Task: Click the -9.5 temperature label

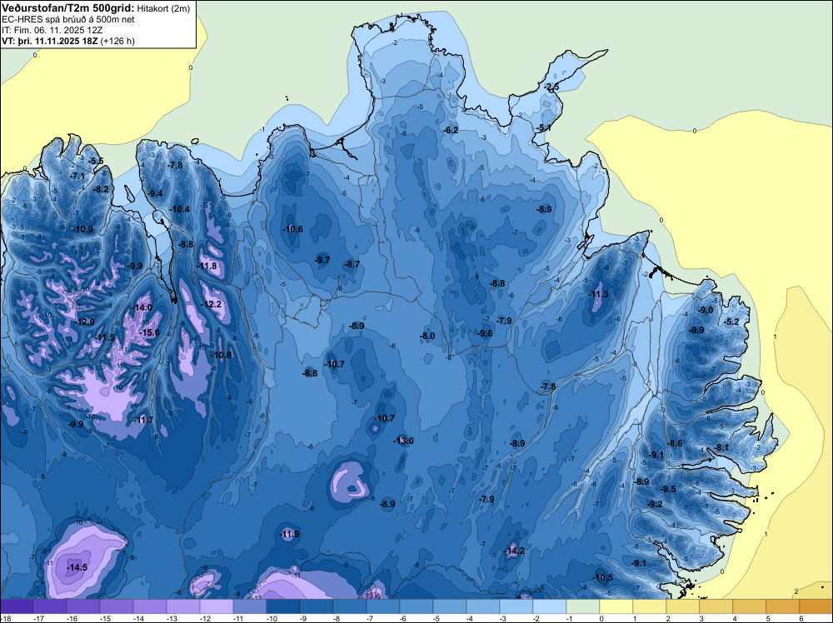Action: pos(668,489)
